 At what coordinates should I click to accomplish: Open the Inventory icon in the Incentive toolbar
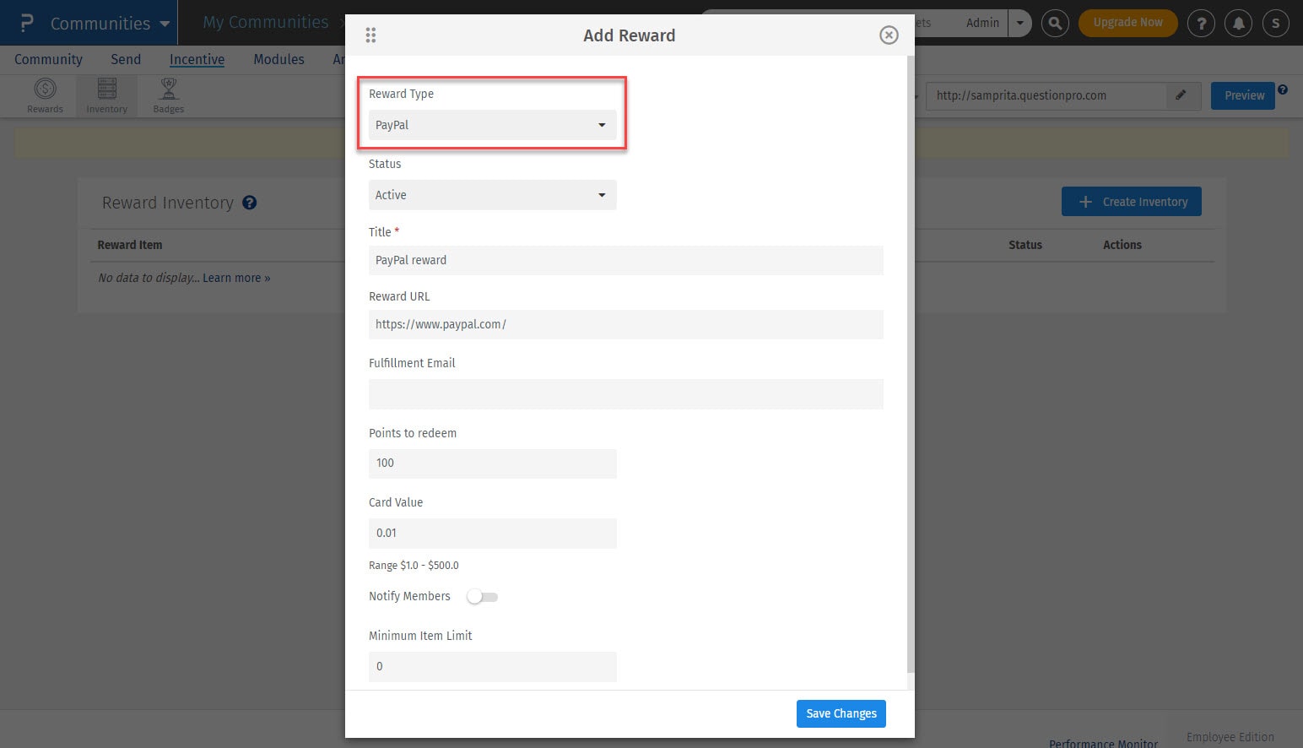(x=106, y=95)
